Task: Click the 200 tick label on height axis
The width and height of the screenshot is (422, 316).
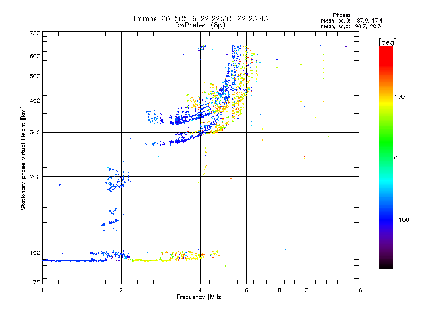Action: click(35, 177)
